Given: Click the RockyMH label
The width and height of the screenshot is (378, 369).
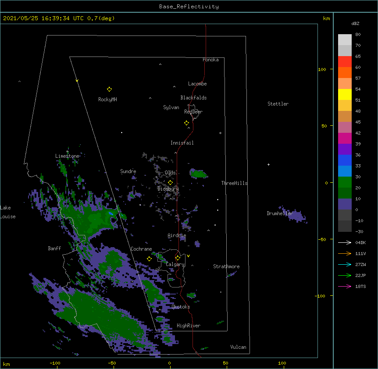Looking at the screenshot, I should click(107, 99).
